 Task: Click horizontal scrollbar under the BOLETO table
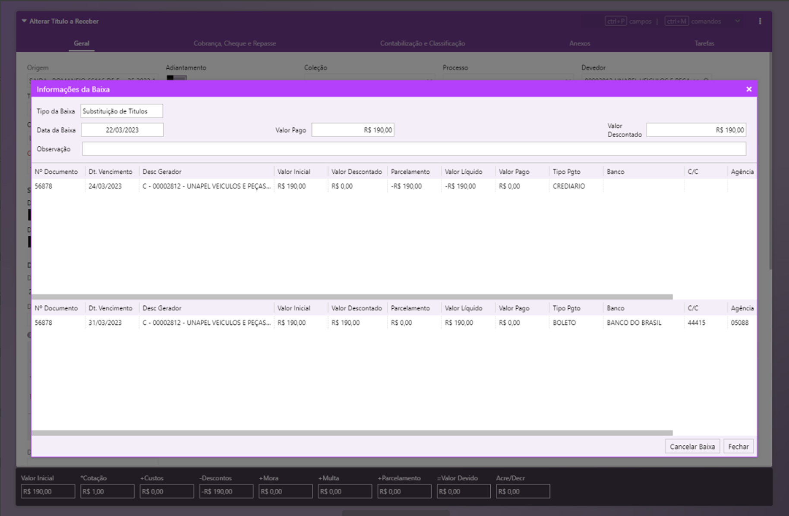click(352, 433)
